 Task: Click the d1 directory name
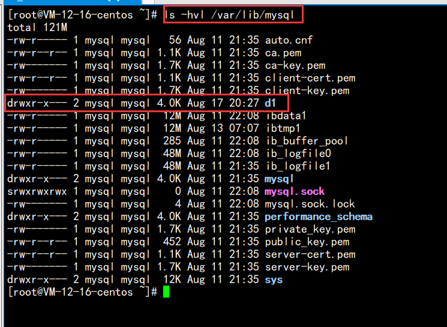point(270,103)
